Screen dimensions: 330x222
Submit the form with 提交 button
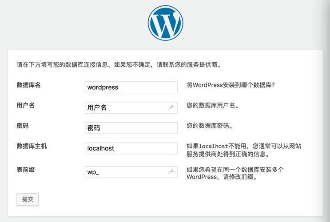click(28, 199)
